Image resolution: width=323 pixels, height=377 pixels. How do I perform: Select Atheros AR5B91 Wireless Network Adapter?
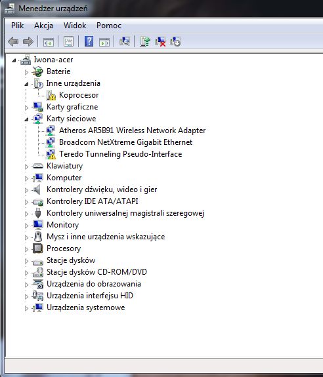coord(133,130)
